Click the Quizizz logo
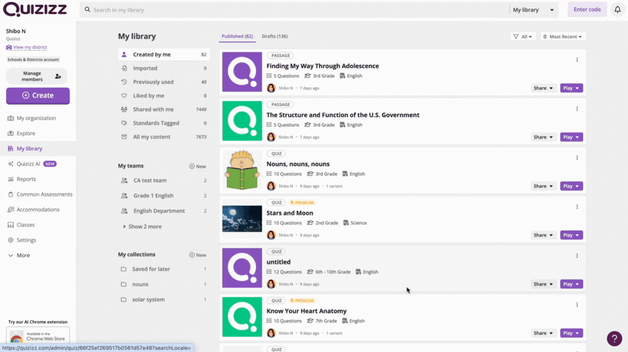This screenshot has height=352, width=628. [x=35, y=9]
